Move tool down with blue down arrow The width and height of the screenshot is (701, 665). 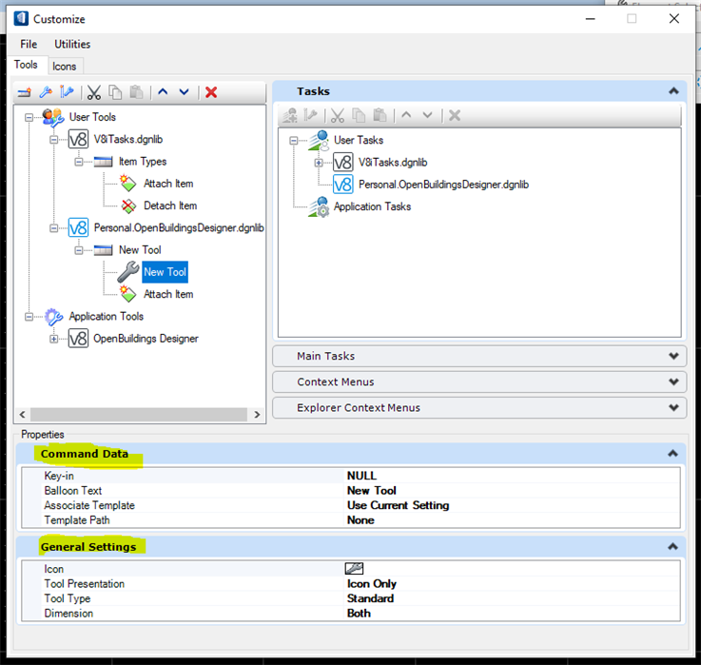[x=185, y=92]
